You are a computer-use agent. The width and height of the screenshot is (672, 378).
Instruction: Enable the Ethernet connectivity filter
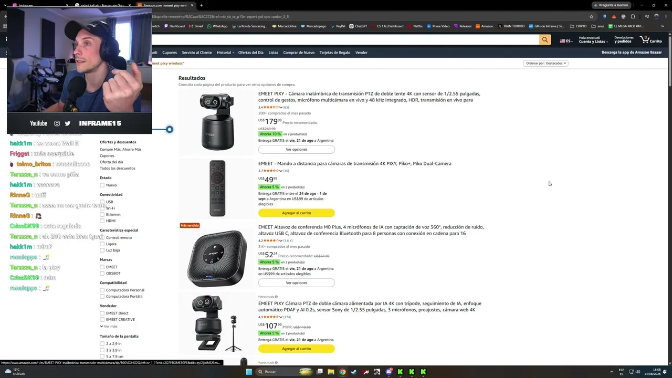tap(102, 215)
